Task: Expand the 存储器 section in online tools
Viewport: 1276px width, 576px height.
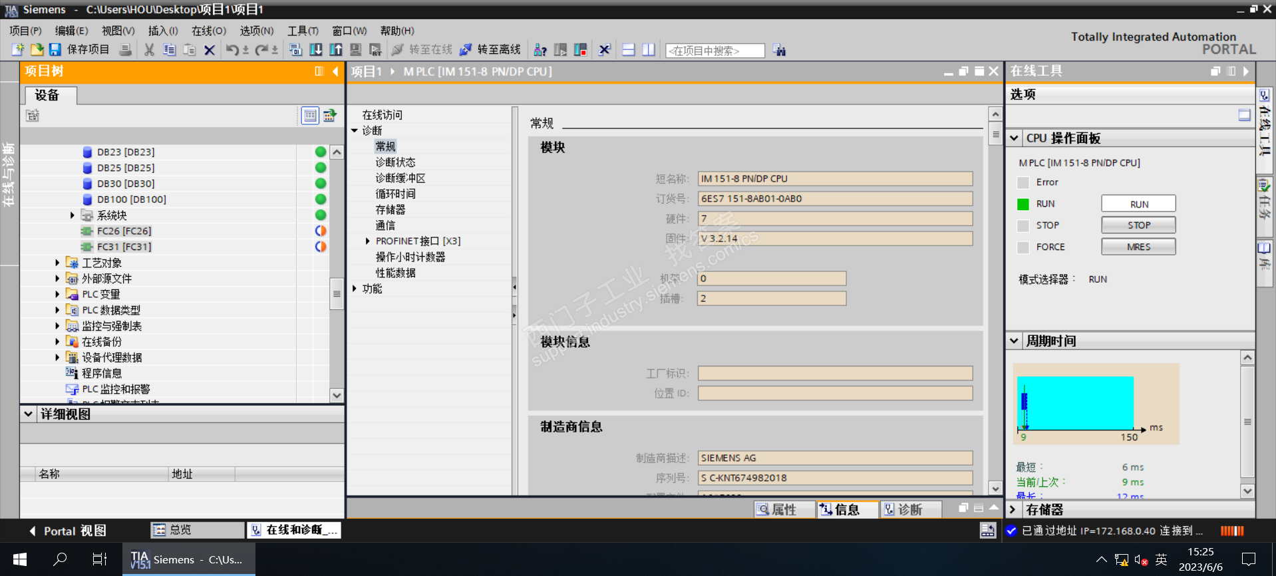Action: [1013, 509]
